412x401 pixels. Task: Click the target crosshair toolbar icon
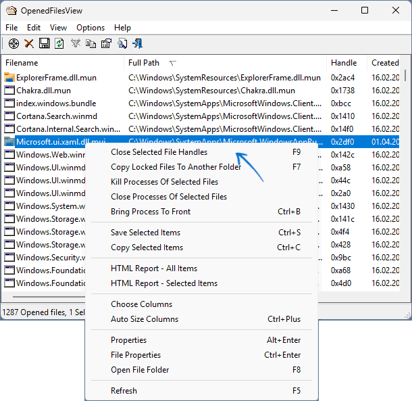[x=14, y=44]
